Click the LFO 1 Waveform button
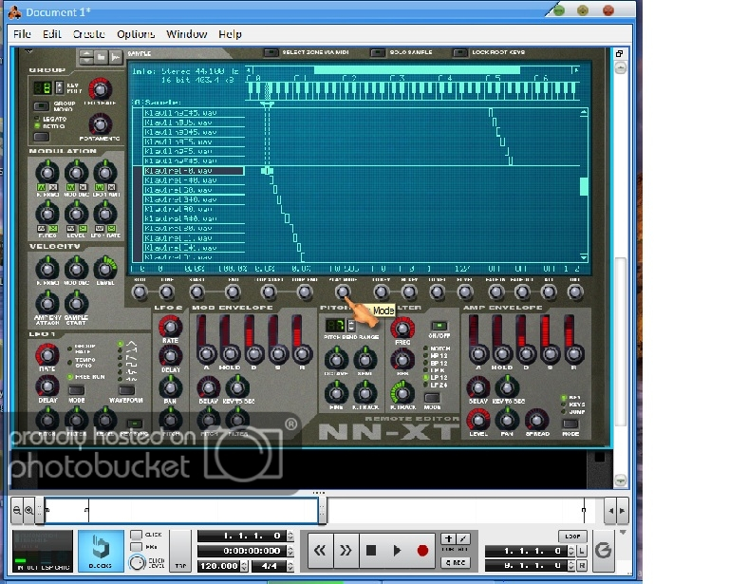Screen dimensions: 729x584 (126, 389)
